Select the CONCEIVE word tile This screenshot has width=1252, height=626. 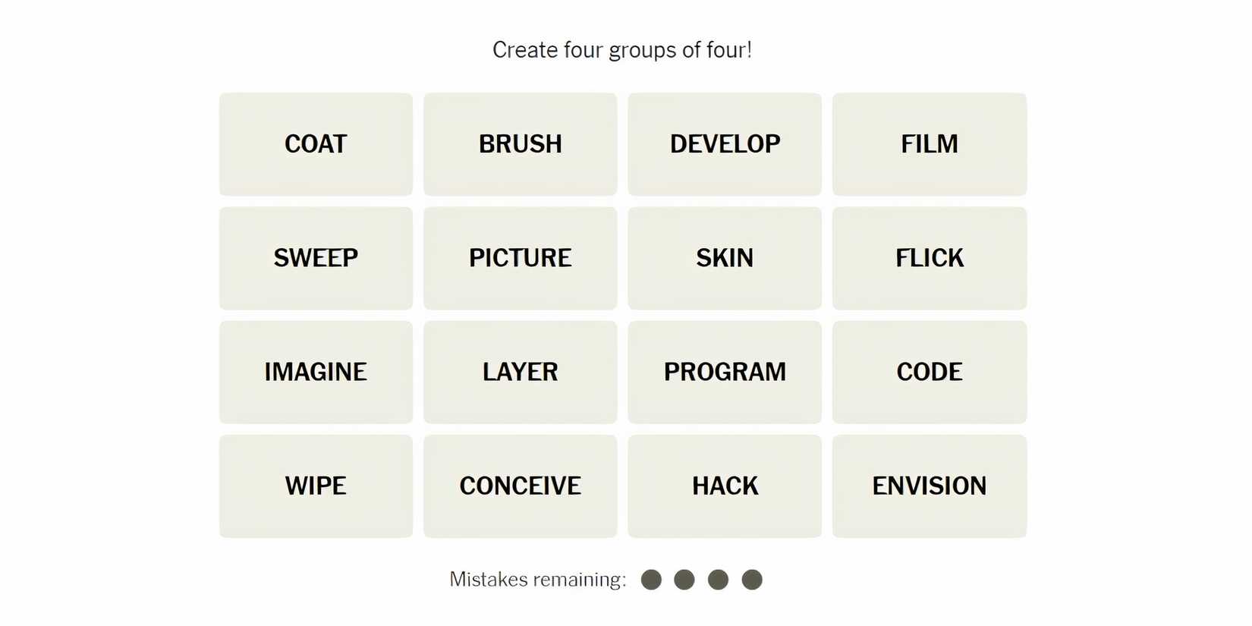[x=520, y=486]
